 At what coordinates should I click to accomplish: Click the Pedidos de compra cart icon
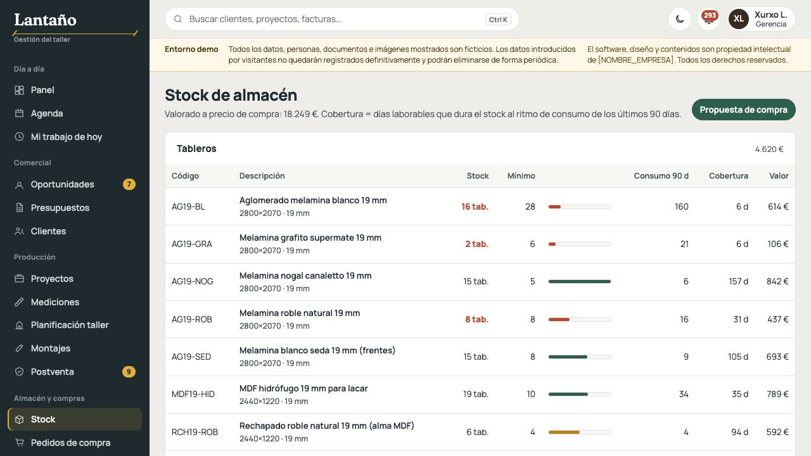click(19, 443)
